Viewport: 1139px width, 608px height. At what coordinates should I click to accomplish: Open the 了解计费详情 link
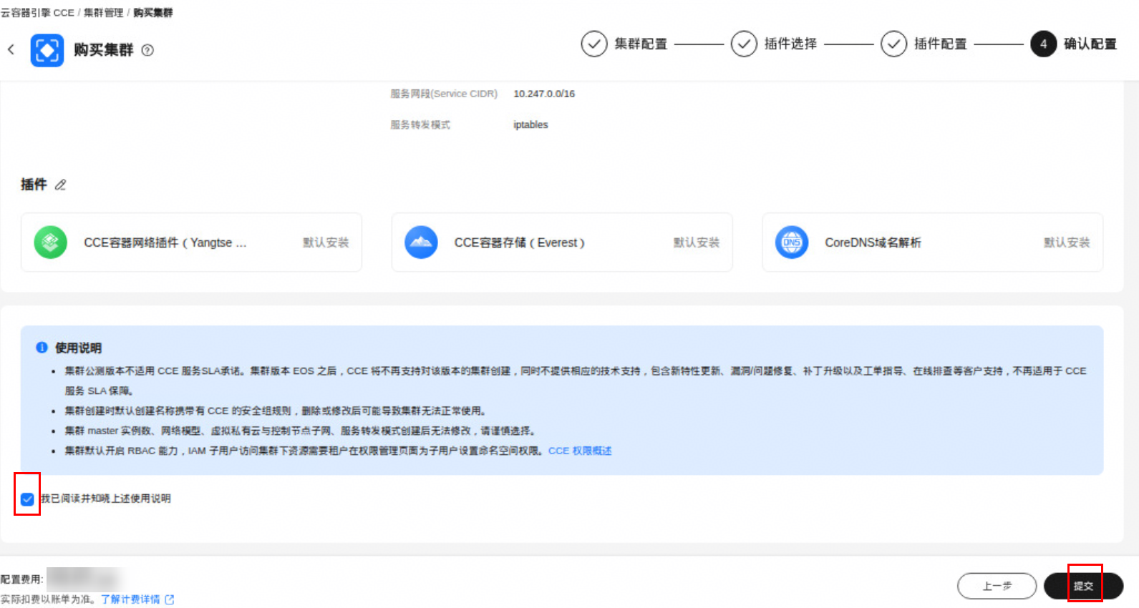(x=130, y=599)
